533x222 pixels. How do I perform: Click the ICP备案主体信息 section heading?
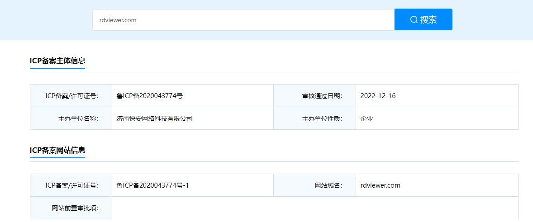point(57,61)
